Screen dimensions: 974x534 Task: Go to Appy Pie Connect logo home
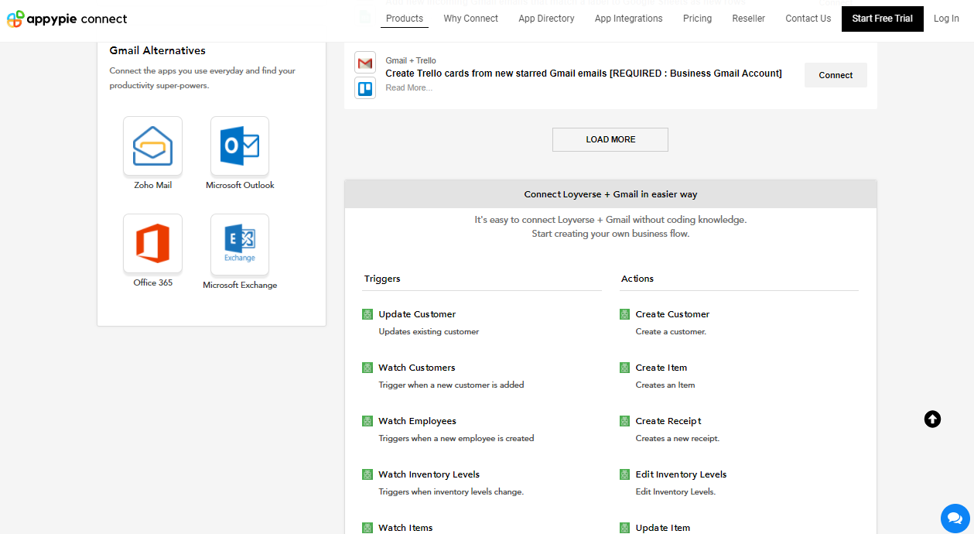[67, 19]
